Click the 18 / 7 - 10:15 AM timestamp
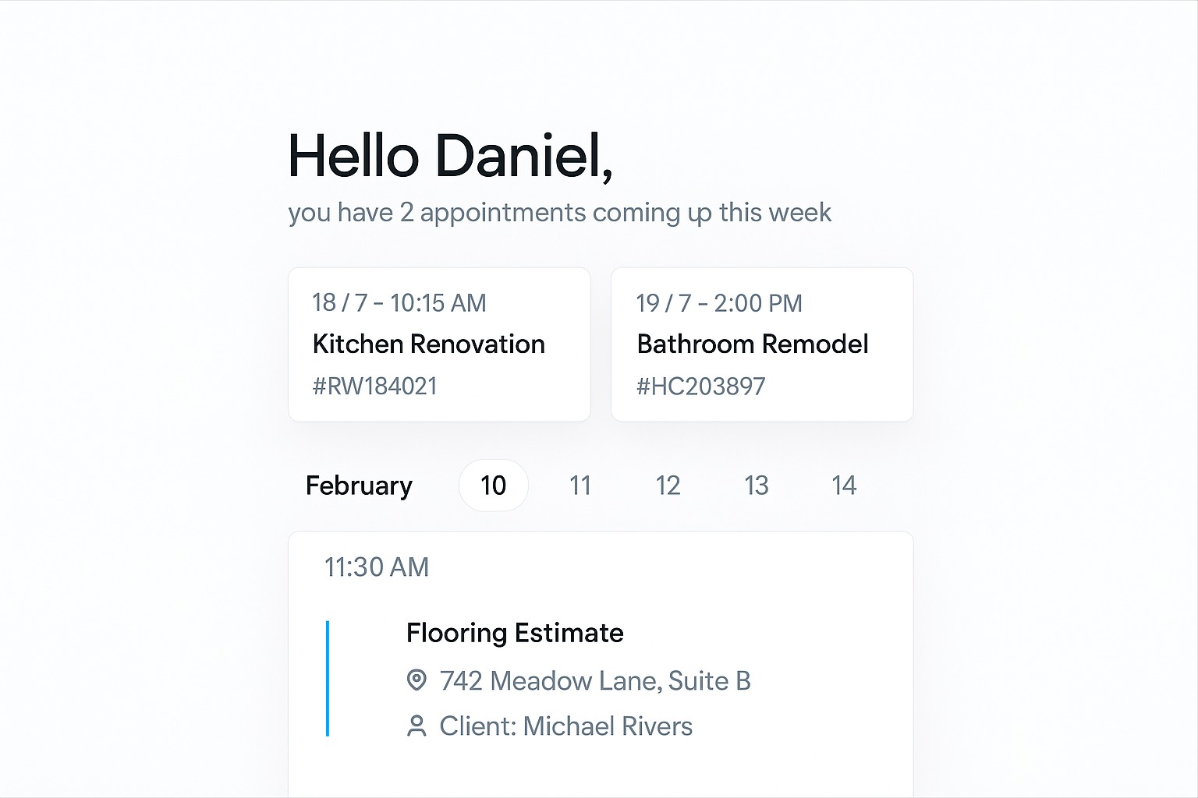Viewport: 1198px width, 798px height. click(x=399, y=303)
